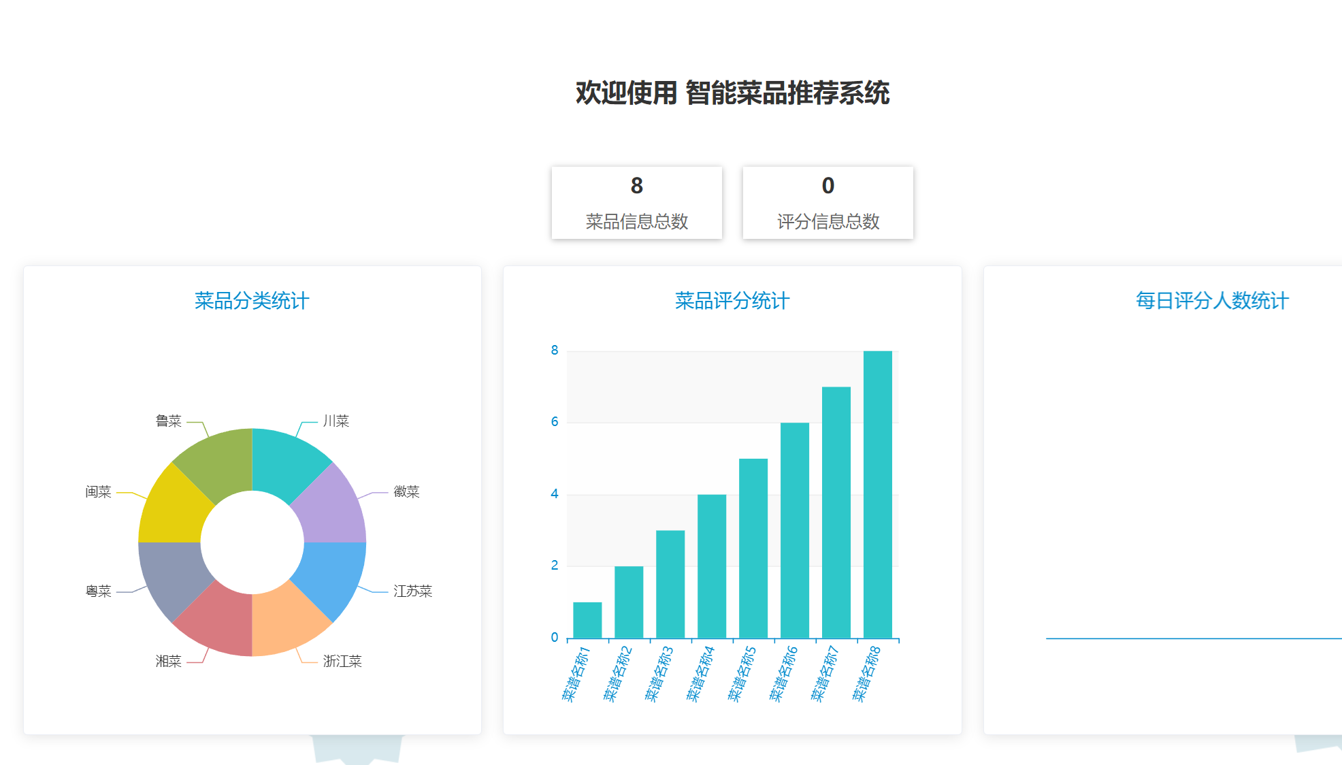This screenshot has width=1342, height=765.
Task: Click the 菜品评分统计 chart title
Action: tap(732, 300)
